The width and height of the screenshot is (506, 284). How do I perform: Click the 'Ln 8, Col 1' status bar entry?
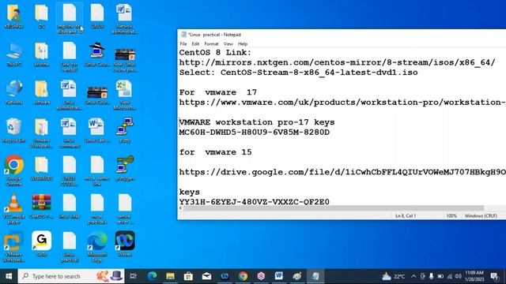pos(406,215)
